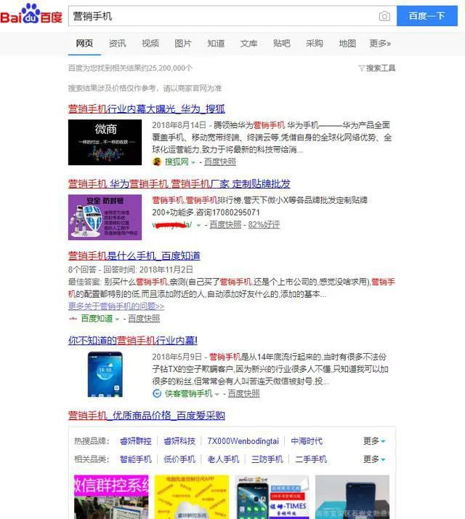Select category 智能手机
Viewport: 465px width, 519px height.
135,459
